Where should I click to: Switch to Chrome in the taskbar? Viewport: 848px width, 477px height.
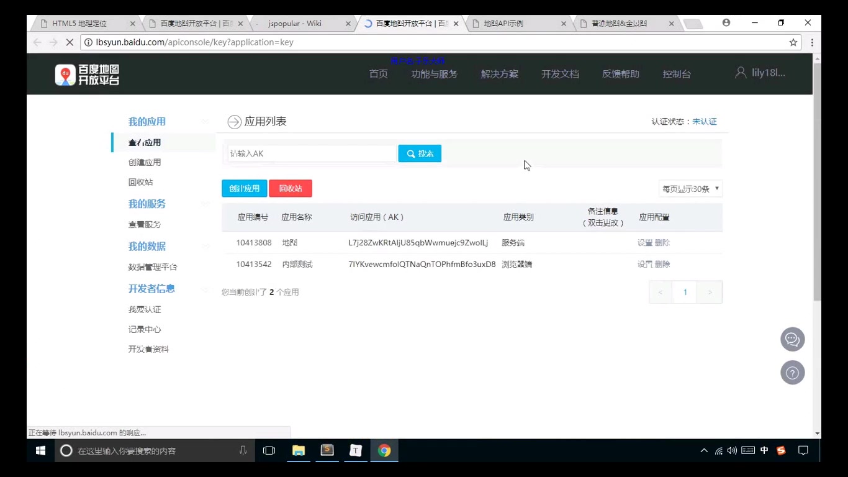point(384,450)
